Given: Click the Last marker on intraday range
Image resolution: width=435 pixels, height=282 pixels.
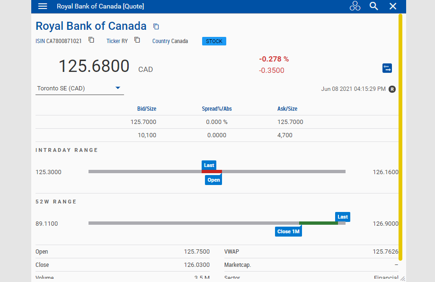Looking at the screenshot, I should (x=209, y=165).
